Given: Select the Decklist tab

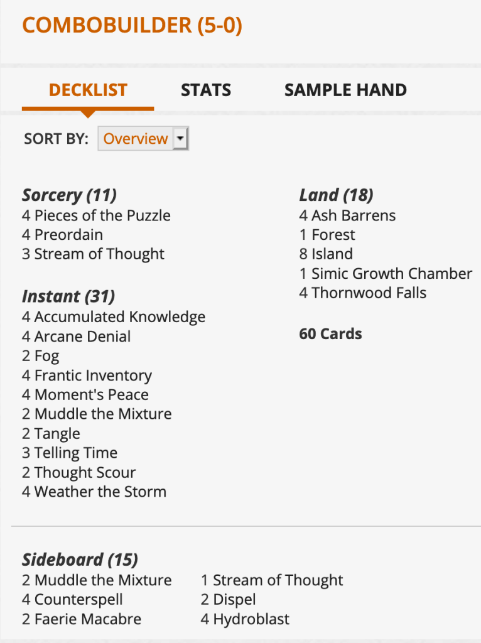Looking at the screenshot, I should [x=88, y=90].
